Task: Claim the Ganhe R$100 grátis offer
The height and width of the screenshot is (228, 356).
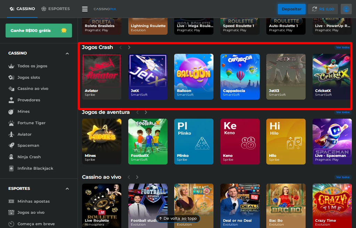Action: point(39,31)
